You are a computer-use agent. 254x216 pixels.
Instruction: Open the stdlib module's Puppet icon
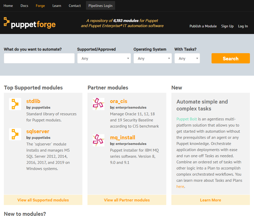(x=15, y=104)
